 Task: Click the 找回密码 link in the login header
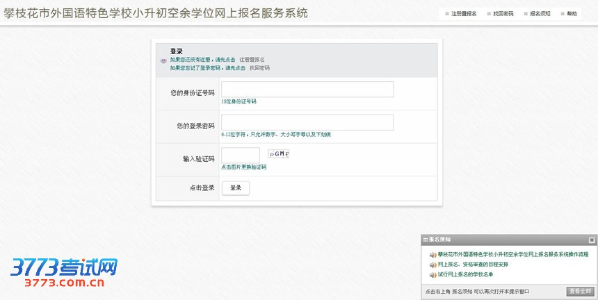pyautogui.click(x=259, y=68)
